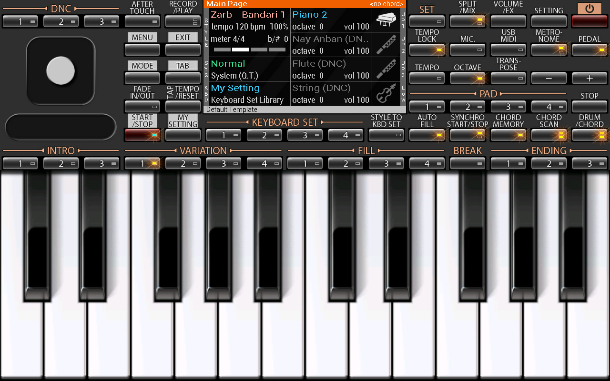This screenshot has height=381, width=610.
Task: Toggle the TEMPO LOCK button
Action: [427, 50]
